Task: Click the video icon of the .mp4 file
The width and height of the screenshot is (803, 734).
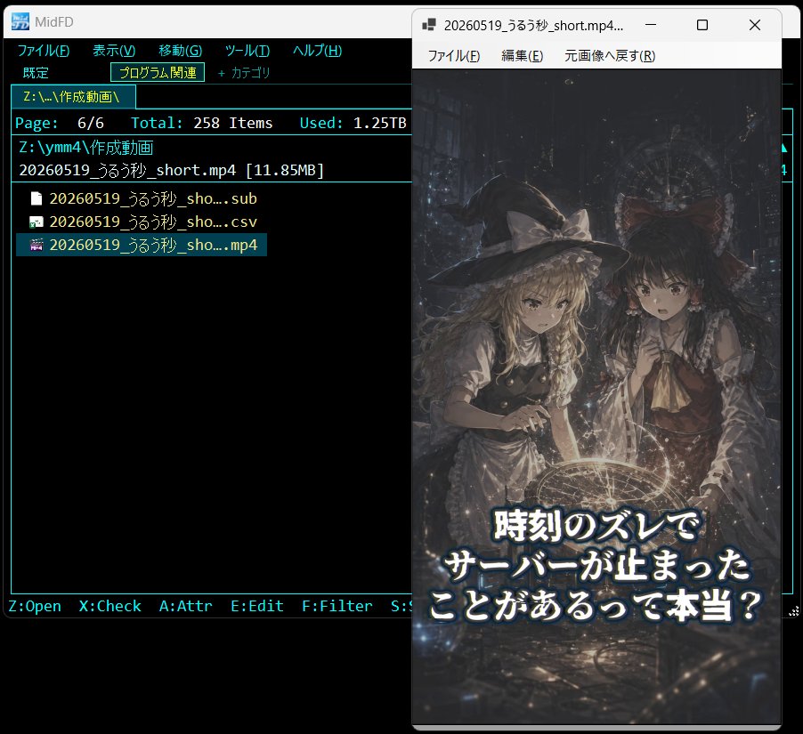Action: (x=36, y=246)
